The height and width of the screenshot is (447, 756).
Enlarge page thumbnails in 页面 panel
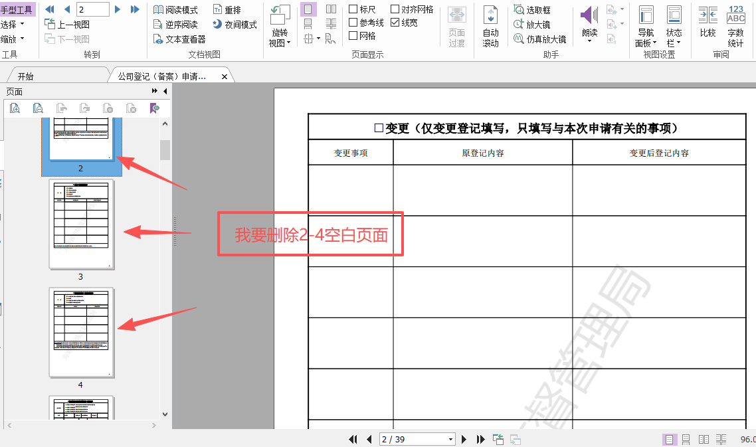[15, 108]
